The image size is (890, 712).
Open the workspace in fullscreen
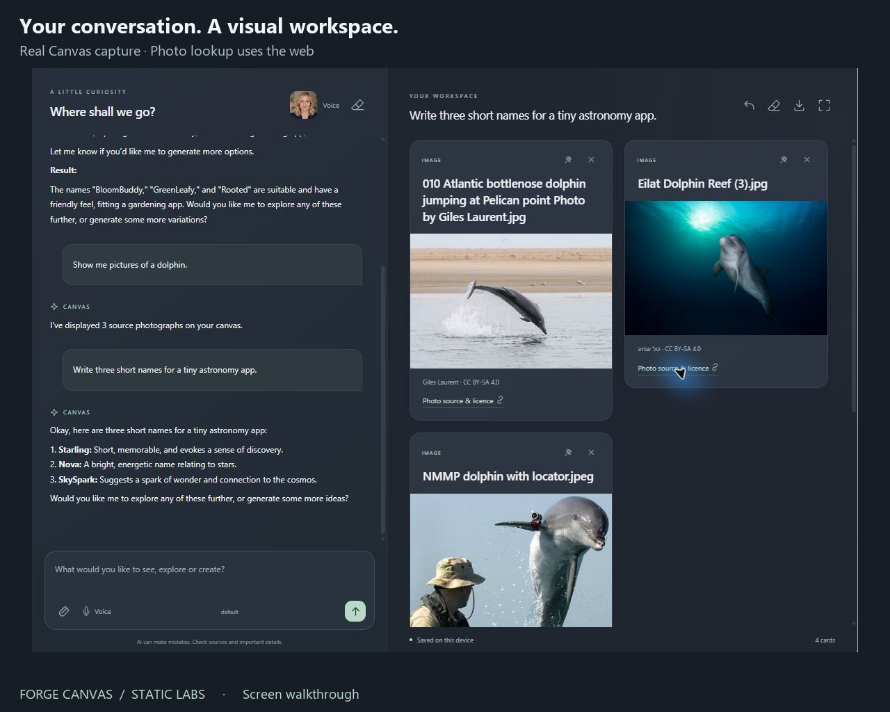click(824, 105)
